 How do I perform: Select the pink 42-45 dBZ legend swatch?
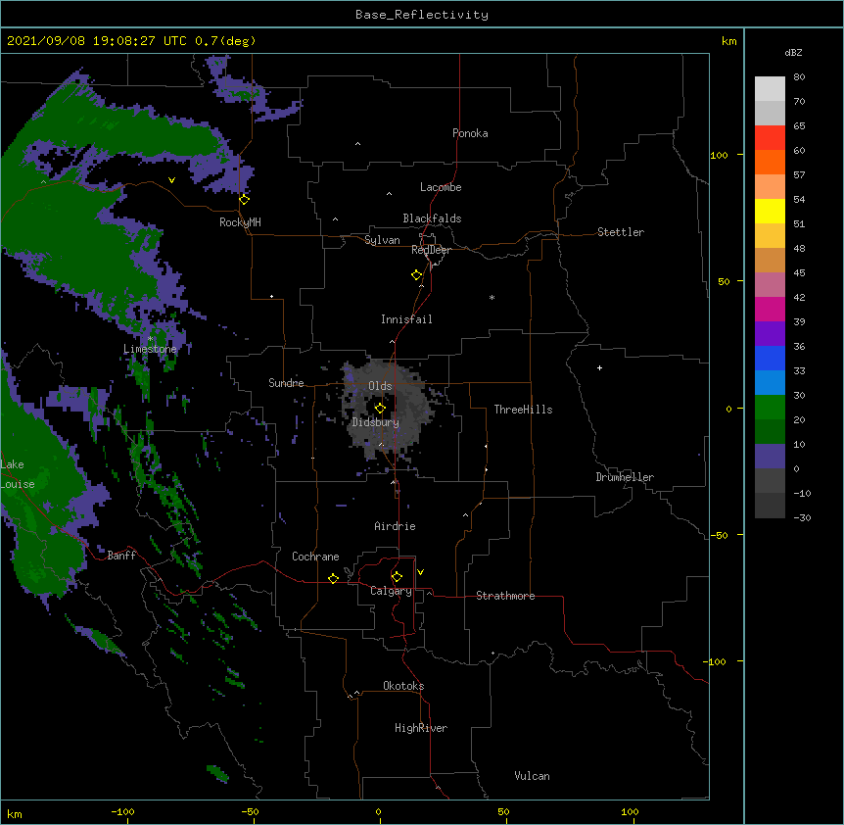pos(770,285)
